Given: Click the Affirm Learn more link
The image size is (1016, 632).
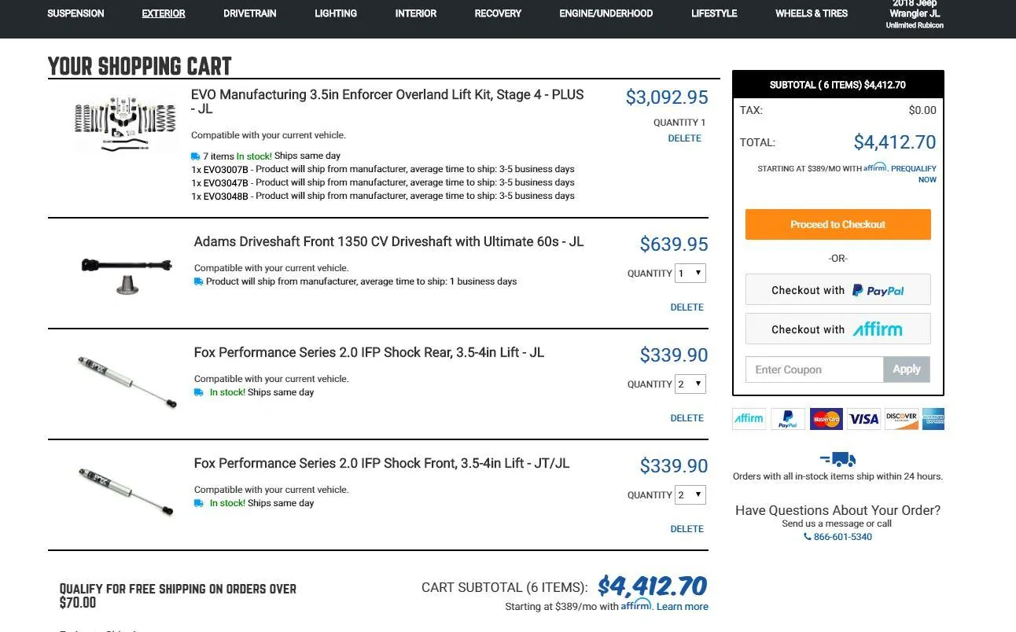Looking at the screenshot, I should pos(683,607).
